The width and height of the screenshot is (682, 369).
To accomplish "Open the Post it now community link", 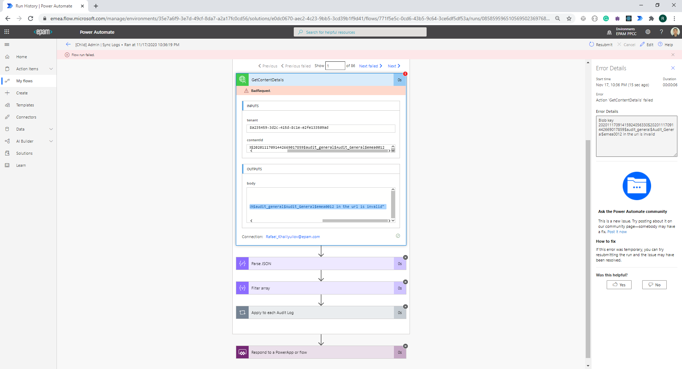I will [617, 231].
